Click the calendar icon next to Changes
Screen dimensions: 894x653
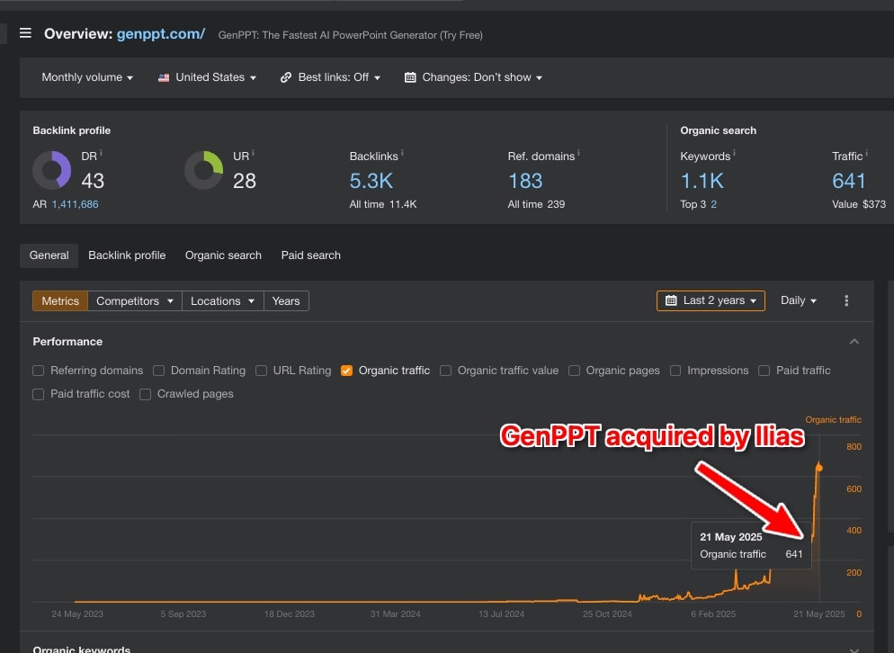(409, 77)
